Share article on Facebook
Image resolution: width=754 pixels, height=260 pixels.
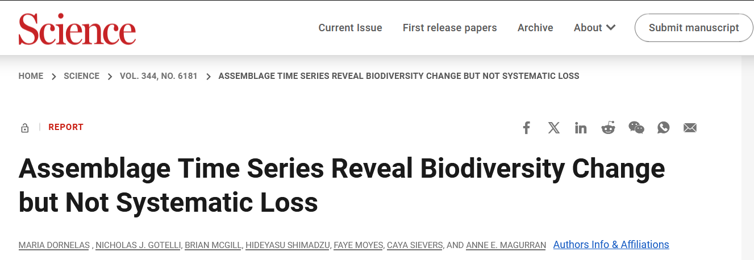526,128
